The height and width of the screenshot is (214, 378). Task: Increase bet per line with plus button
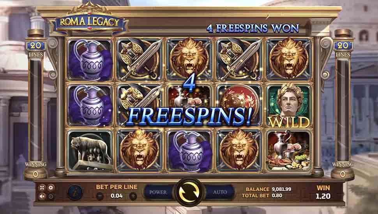pos(133,196)
